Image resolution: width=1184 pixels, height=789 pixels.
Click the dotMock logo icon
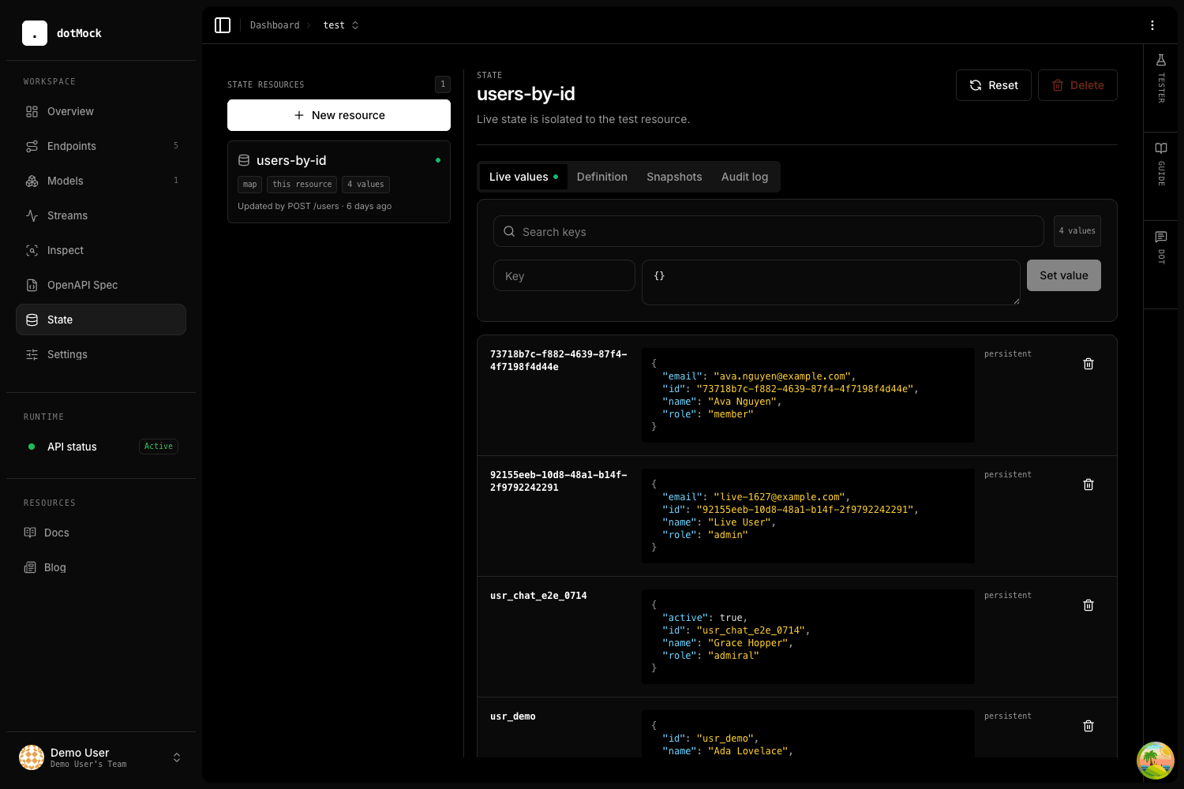pos(35,33)
